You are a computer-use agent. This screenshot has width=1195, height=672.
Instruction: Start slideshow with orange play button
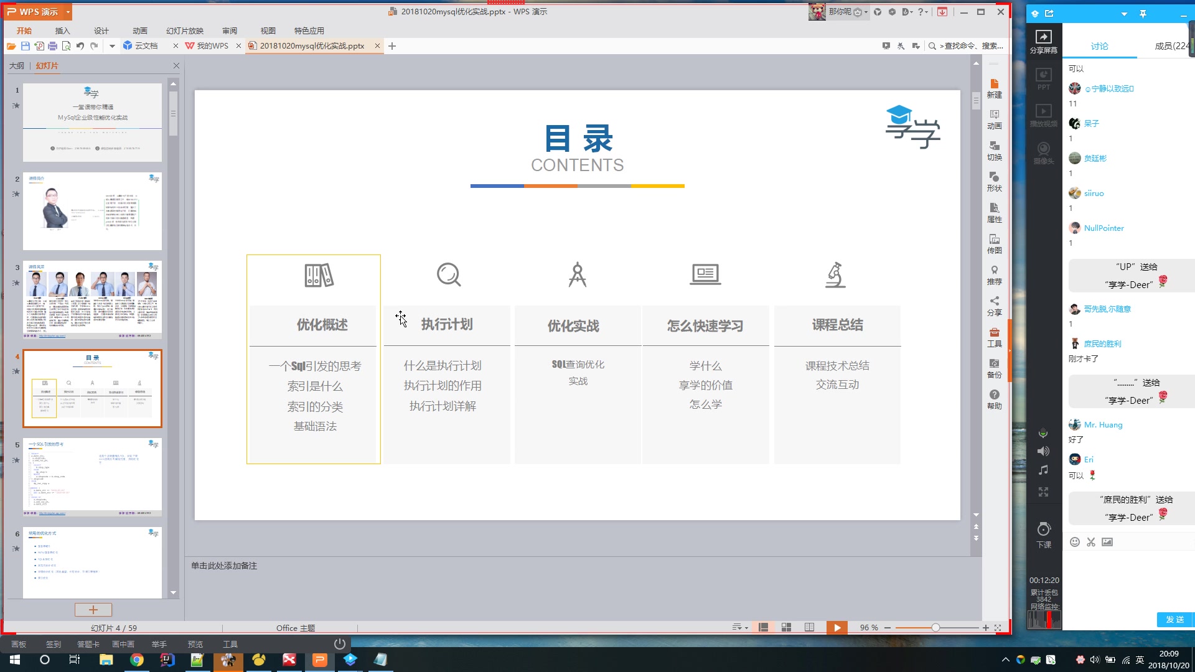click(x=836, y=627)
